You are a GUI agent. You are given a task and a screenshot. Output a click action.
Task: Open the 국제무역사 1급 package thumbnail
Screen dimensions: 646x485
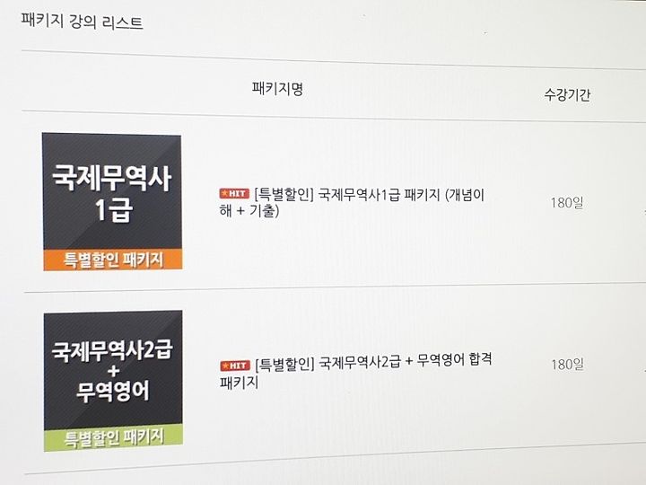pos(112,202)
